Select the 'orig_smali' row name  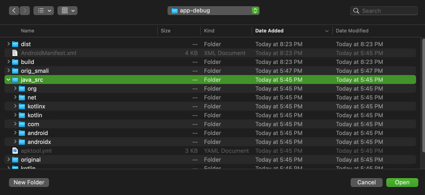click(35, 71)
